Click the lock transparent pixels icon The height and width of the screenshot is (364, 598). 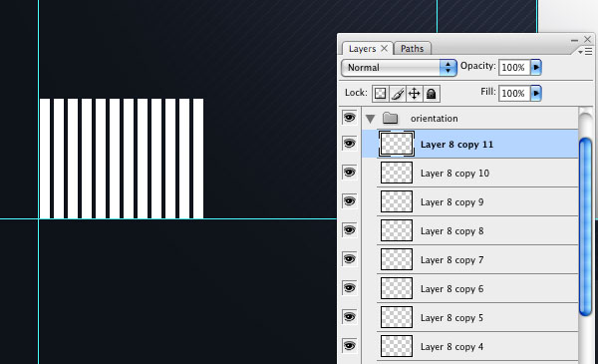[x=381, y=94]
